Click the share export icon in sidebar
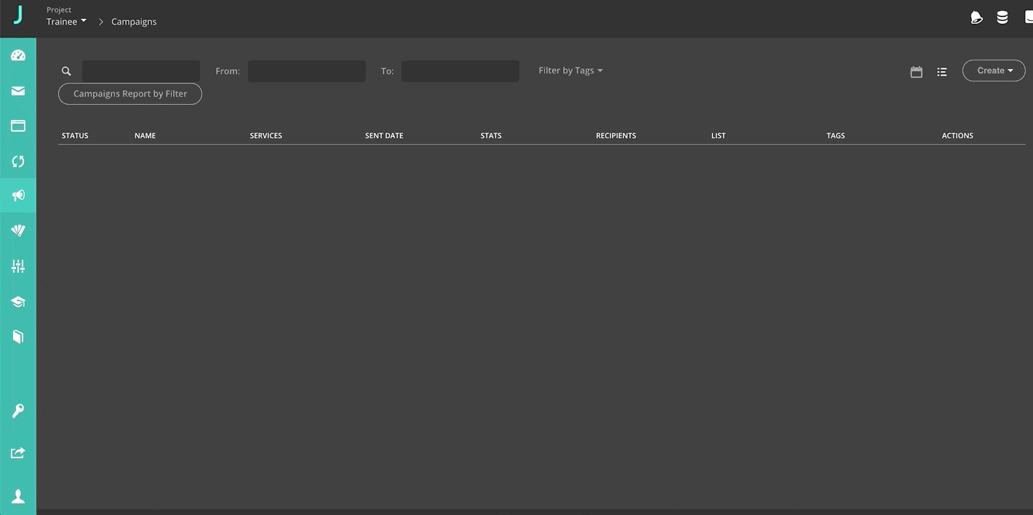 click(x=18, y=453)
